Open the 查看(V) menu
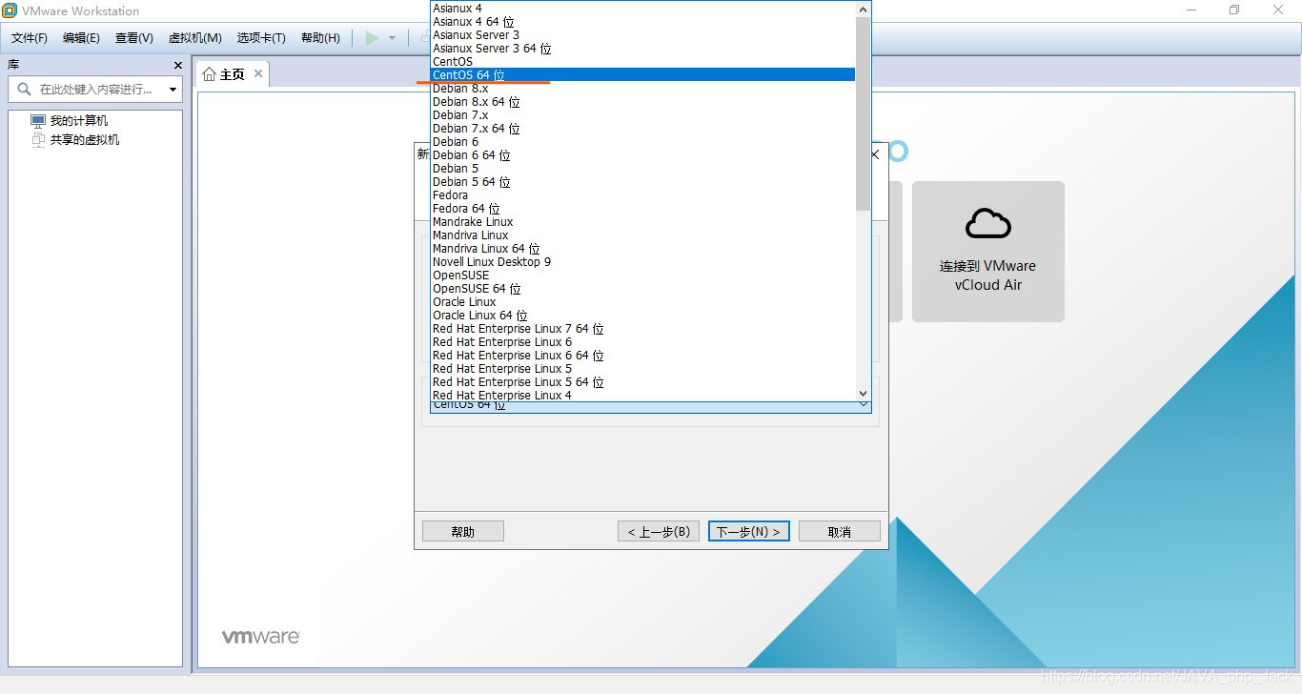The width and height of the screenshot is (1302, 694). pos(134,38)
